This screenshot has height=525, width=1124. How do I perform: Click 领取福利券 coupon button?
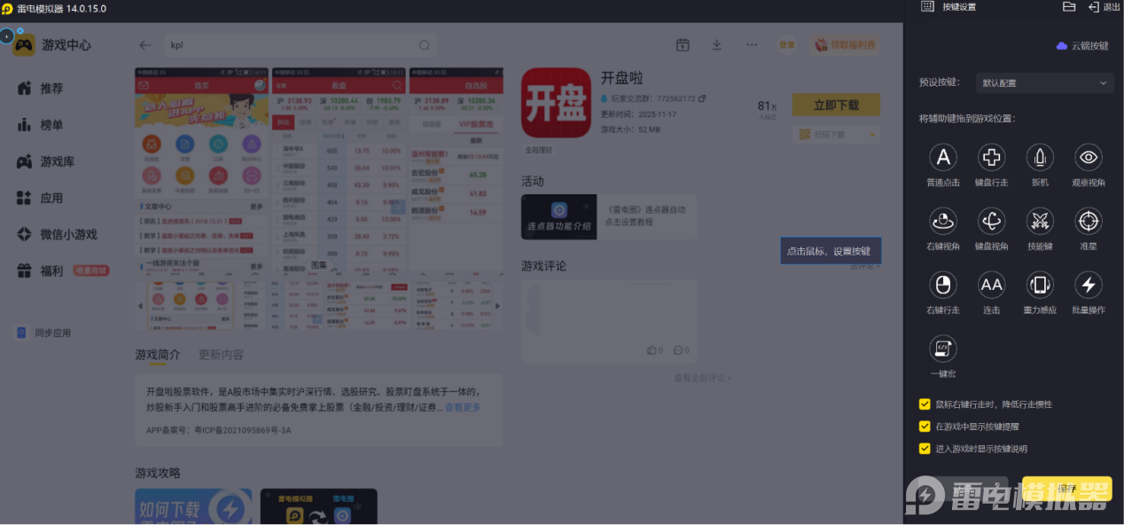[x=843, y=45]
